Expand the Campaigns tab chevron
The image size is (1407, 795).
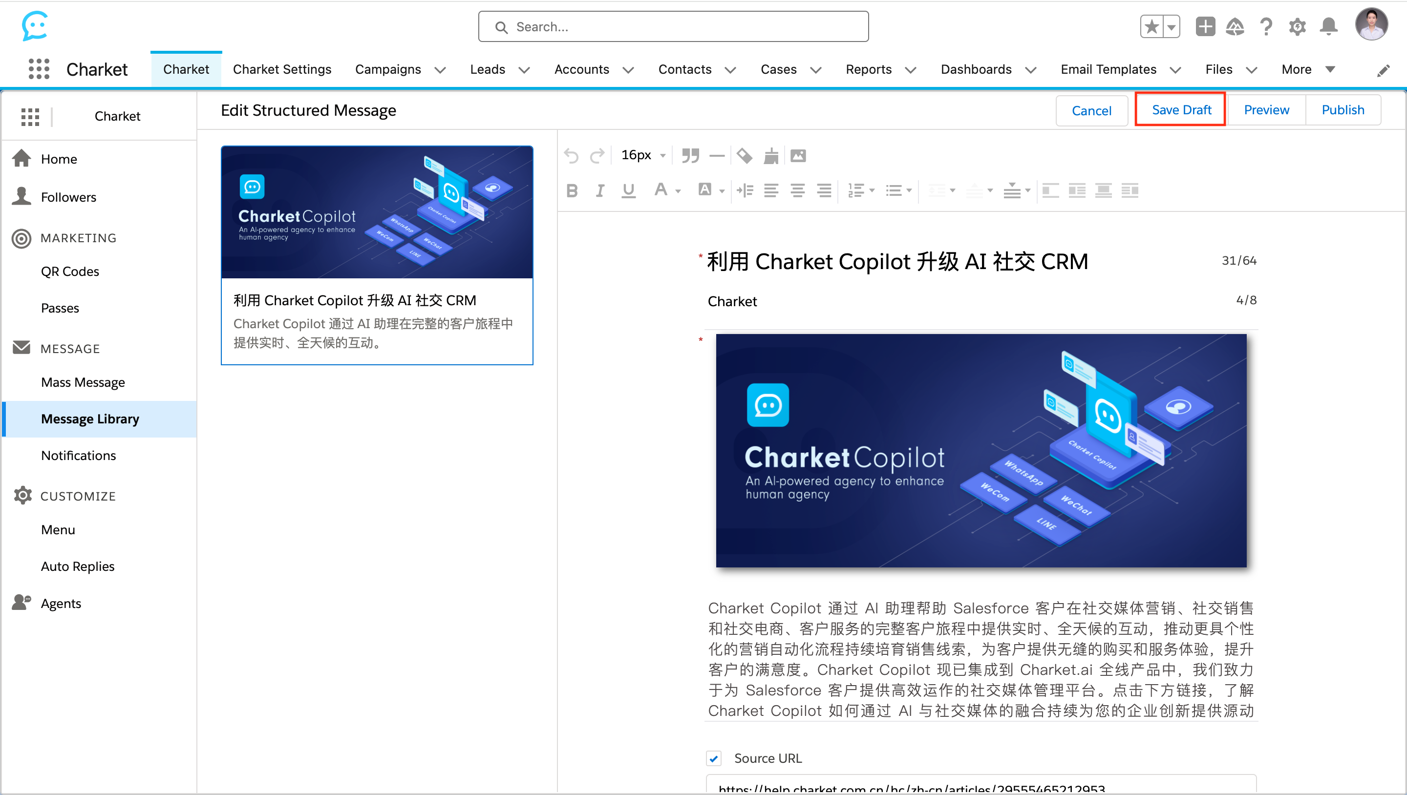coord(440,70)
